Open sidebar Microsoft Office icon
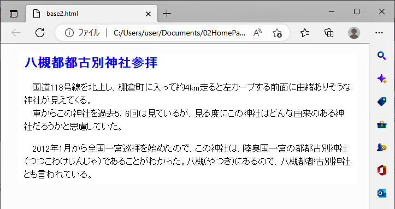This screenshot has height=209, width=395. pyautogui.click(x=382, y=170)
